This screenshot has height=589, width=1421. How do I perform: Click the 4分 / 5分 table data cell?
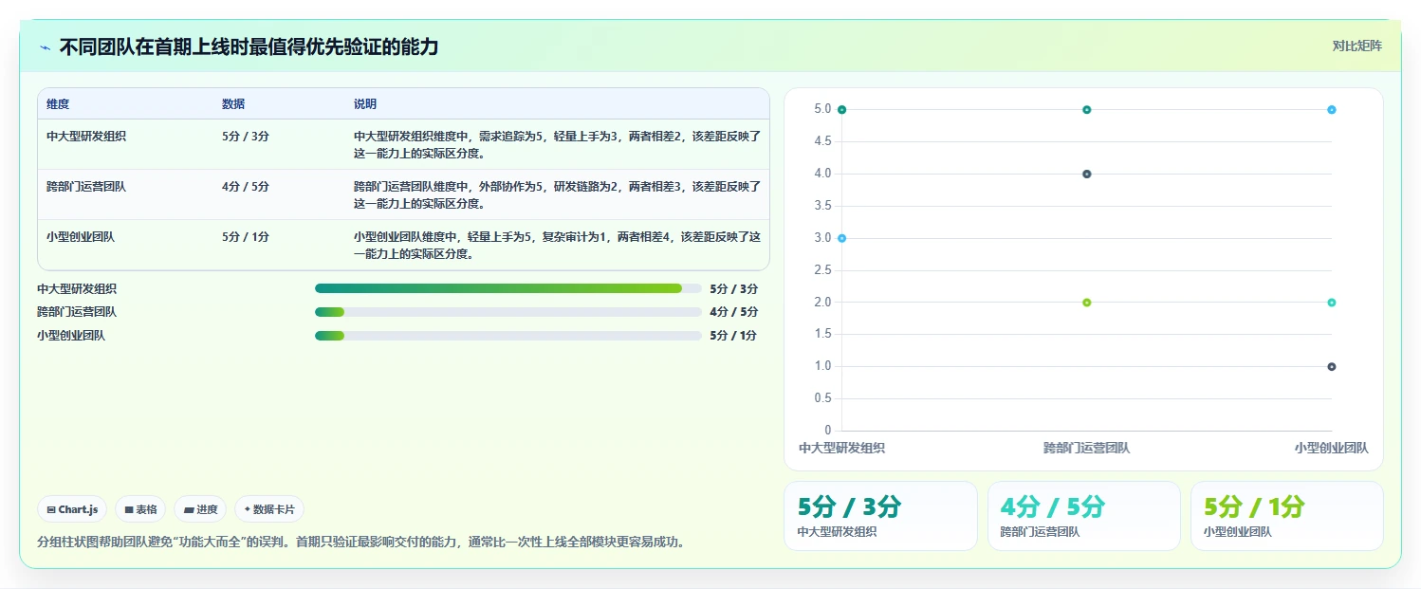246,187
